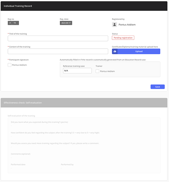Click the Titel of the training field

click(x=58, y=38)
